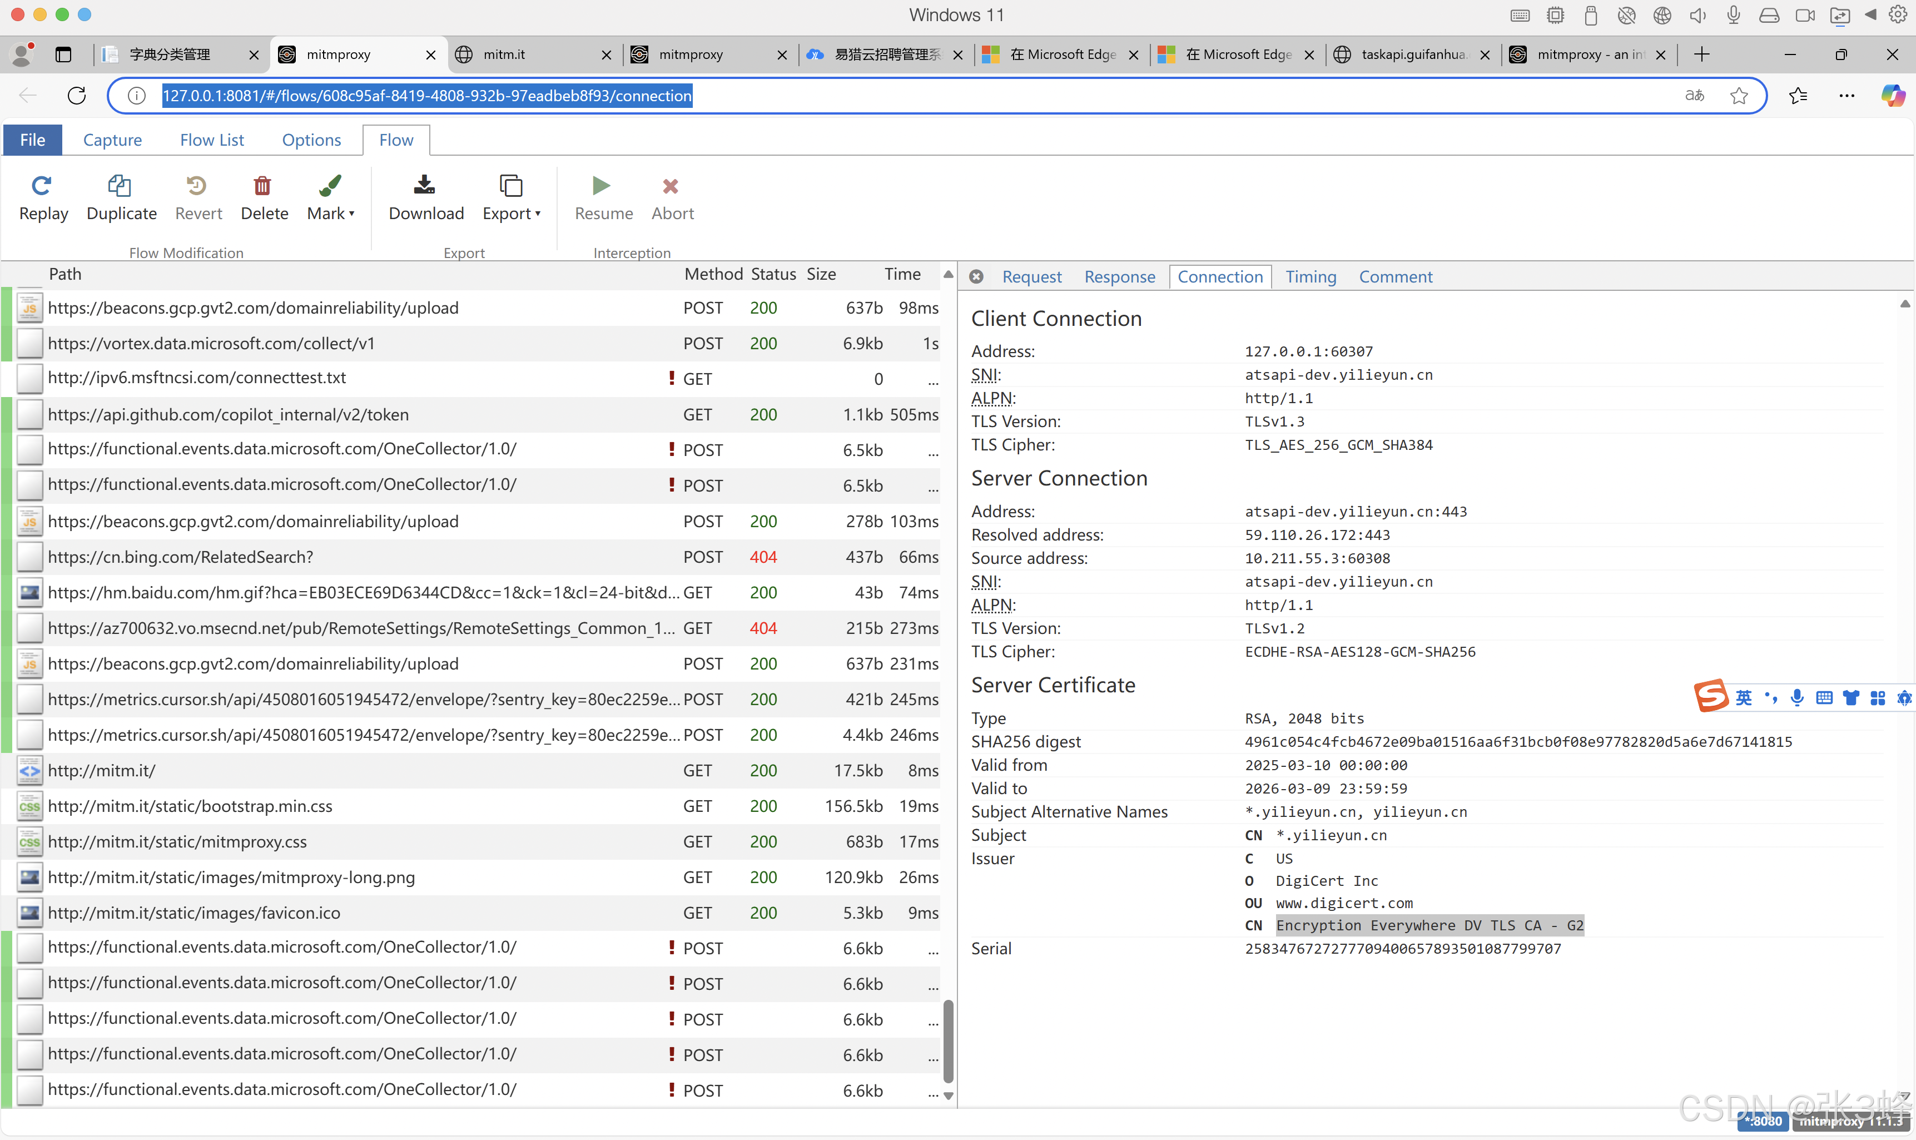Click browser refresh icon

pos(77,95)
